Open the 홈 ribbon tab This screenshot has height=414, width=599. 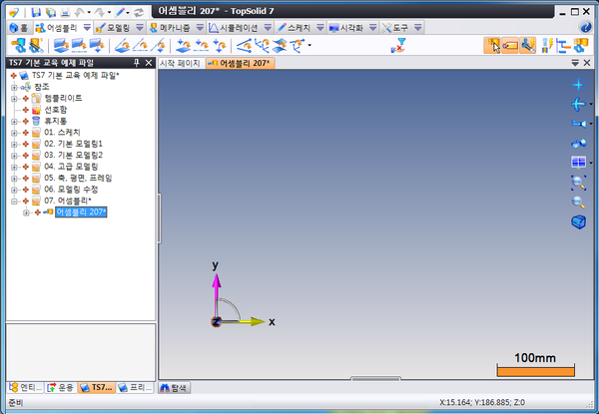pyautogui.click(x=19, y=28)
